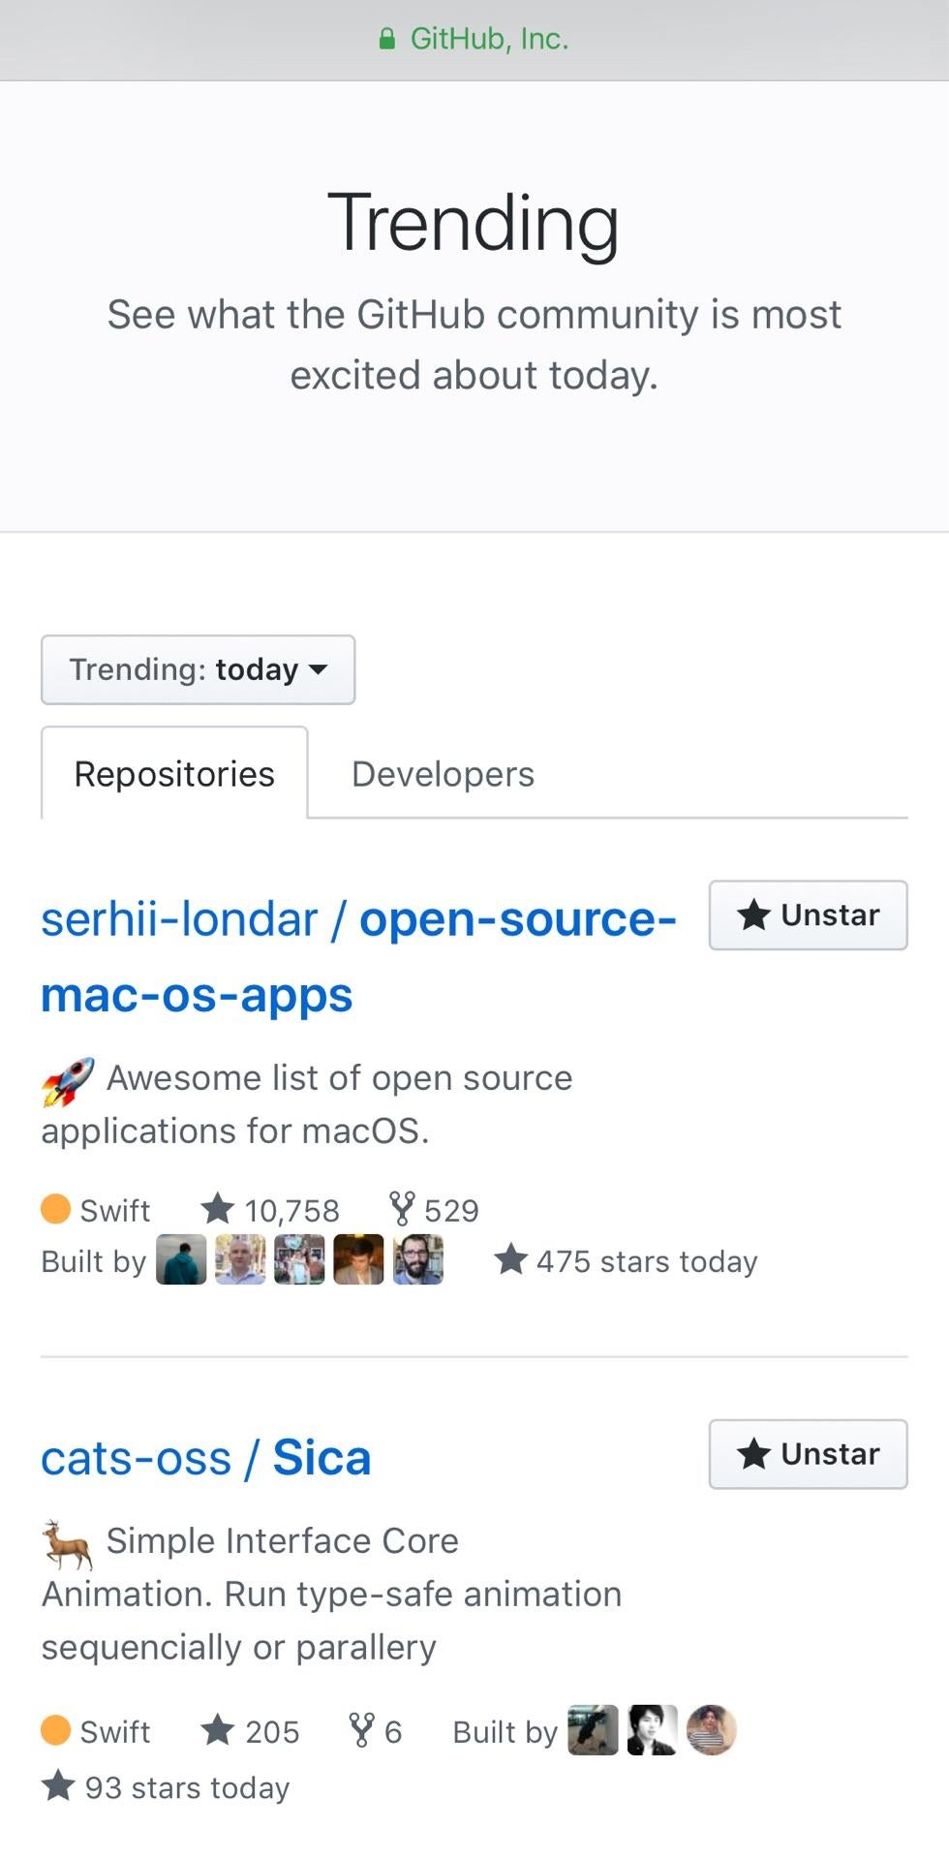Click star count 10,758 for open-source-mac-os-apps
This screenshot has height=1860, width=949.
coord(270,1210)
